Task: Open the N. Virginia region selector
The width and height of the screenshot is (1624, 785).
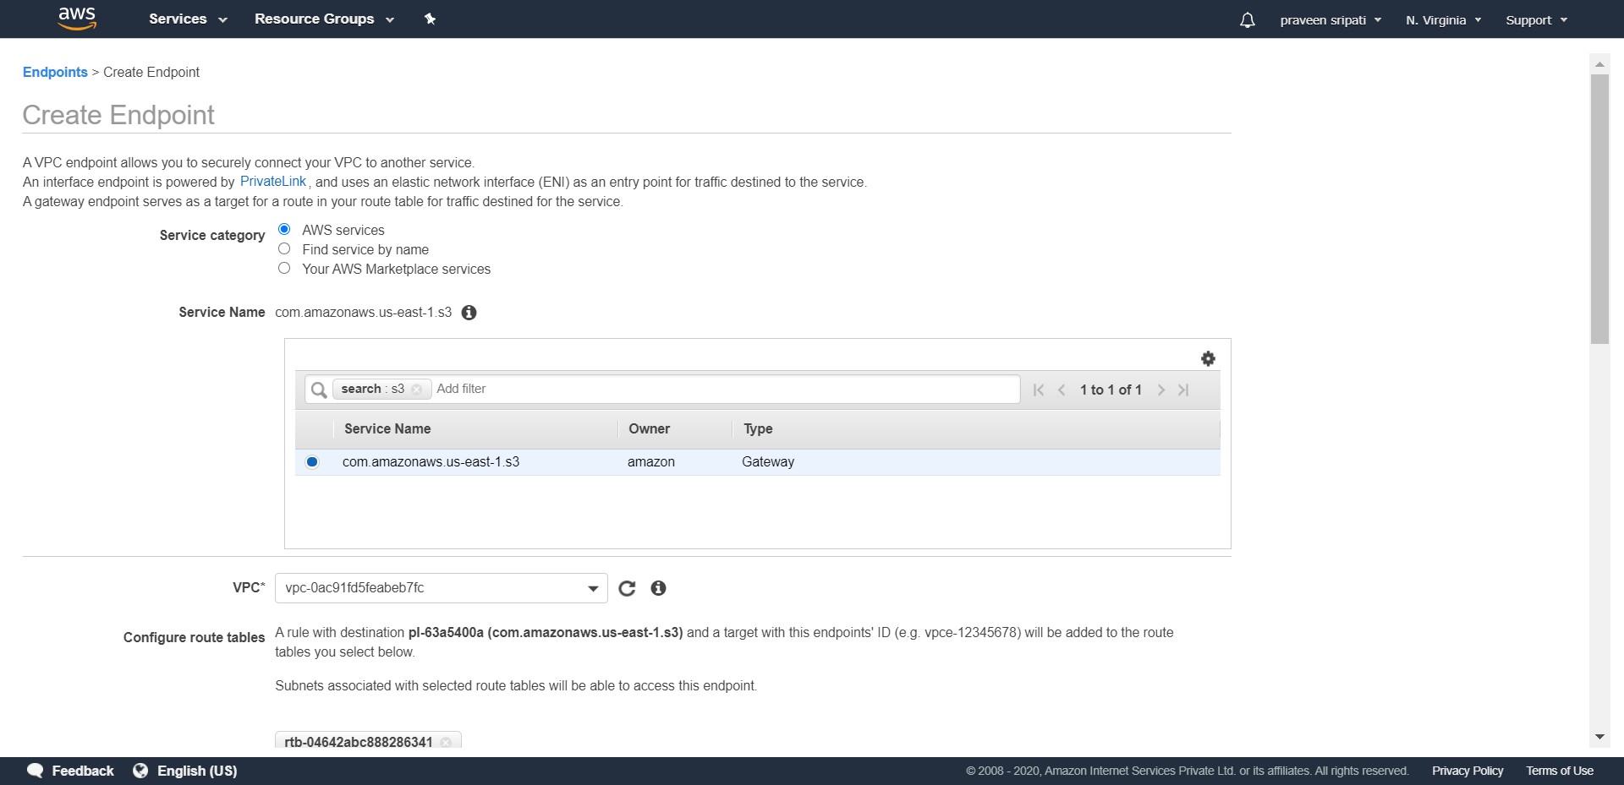Action: click(1443, 19)
